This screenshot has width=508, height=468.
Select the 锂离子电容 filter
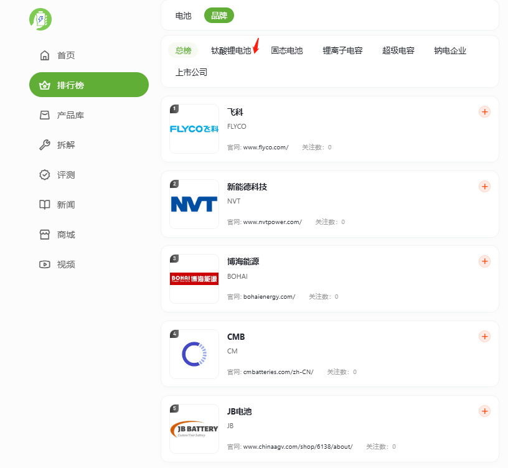click(x=342, y=50)
